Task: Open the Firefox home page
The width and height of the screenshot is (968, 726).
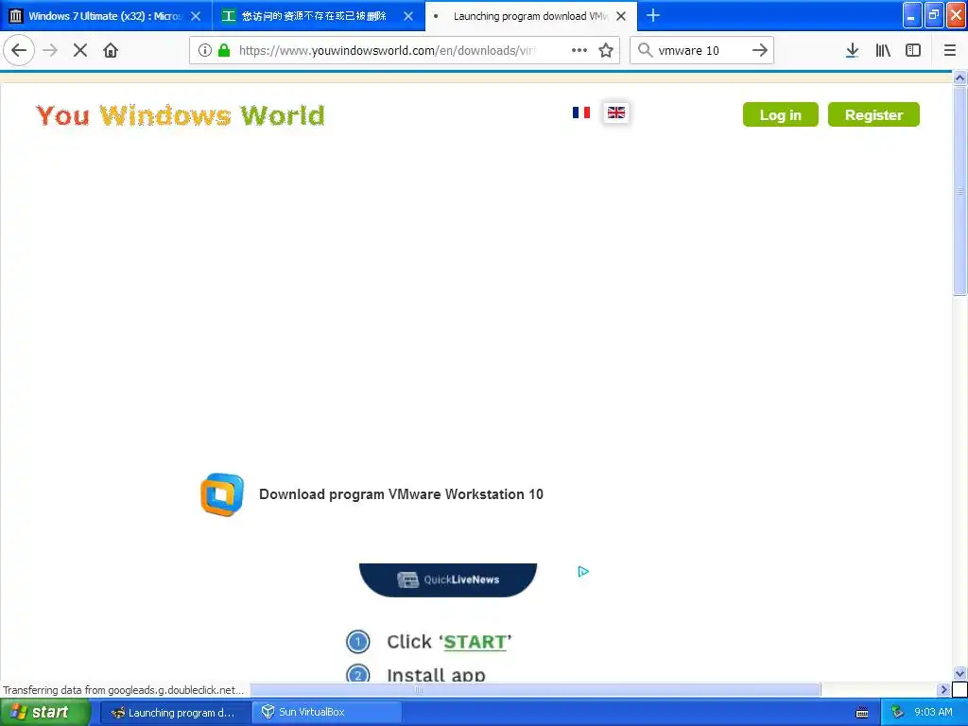Action: pos(111,50)
